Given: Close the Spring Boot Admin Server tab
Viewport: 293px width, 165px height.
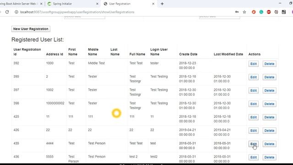Looking at the screenshot, I should [41, 4].
